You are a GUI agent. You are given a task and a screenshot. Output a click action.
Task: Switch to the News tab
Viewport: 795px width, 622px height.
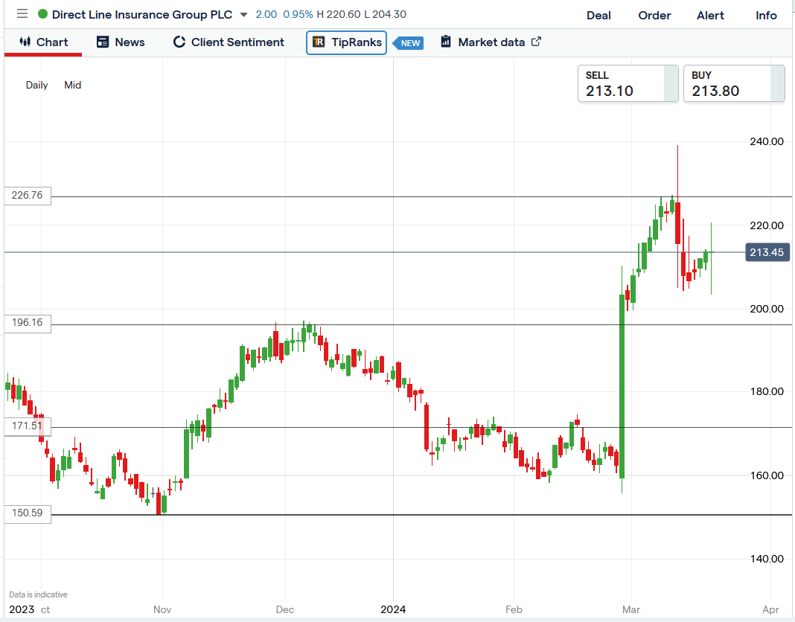click(x=121, y=42)
